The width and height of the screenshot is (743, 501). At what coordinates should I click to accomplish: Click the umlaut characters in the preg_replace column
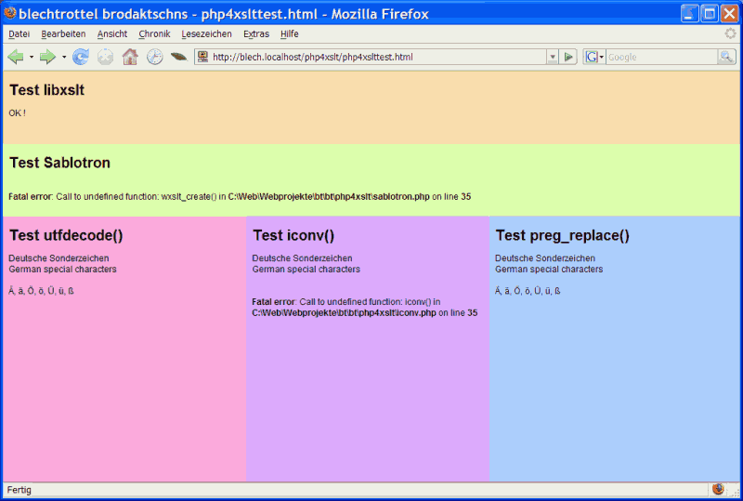pos(528,291)
